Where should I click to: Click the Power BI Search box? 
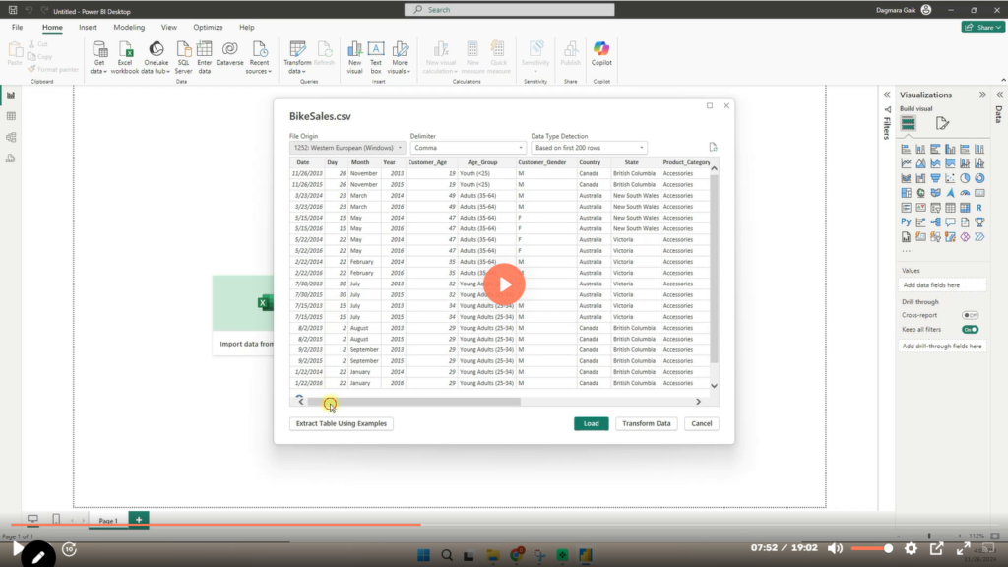[510, 10]
